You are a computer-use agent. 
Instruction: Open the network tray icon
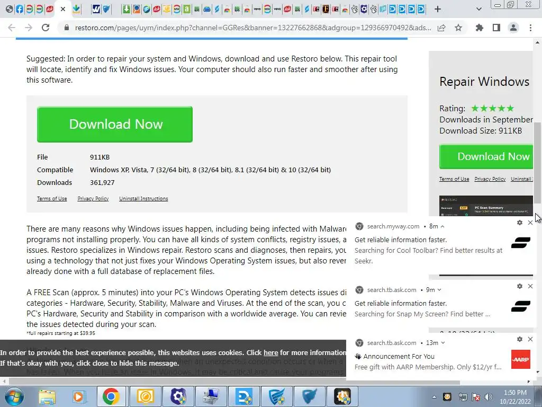463,397
